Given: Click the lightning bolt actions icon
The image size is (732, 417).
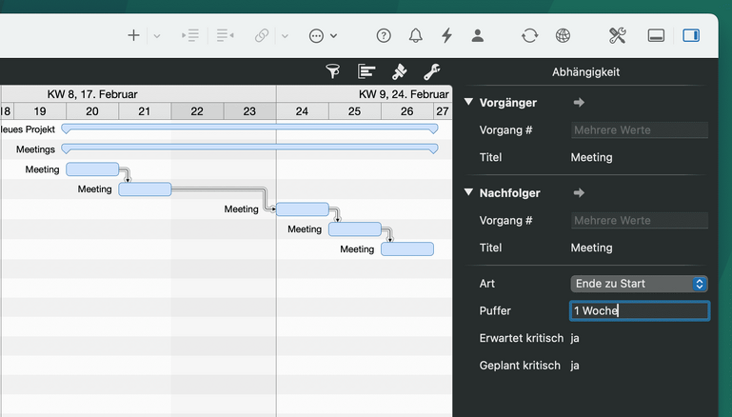Looking at the screenshot, I should 446,35.
